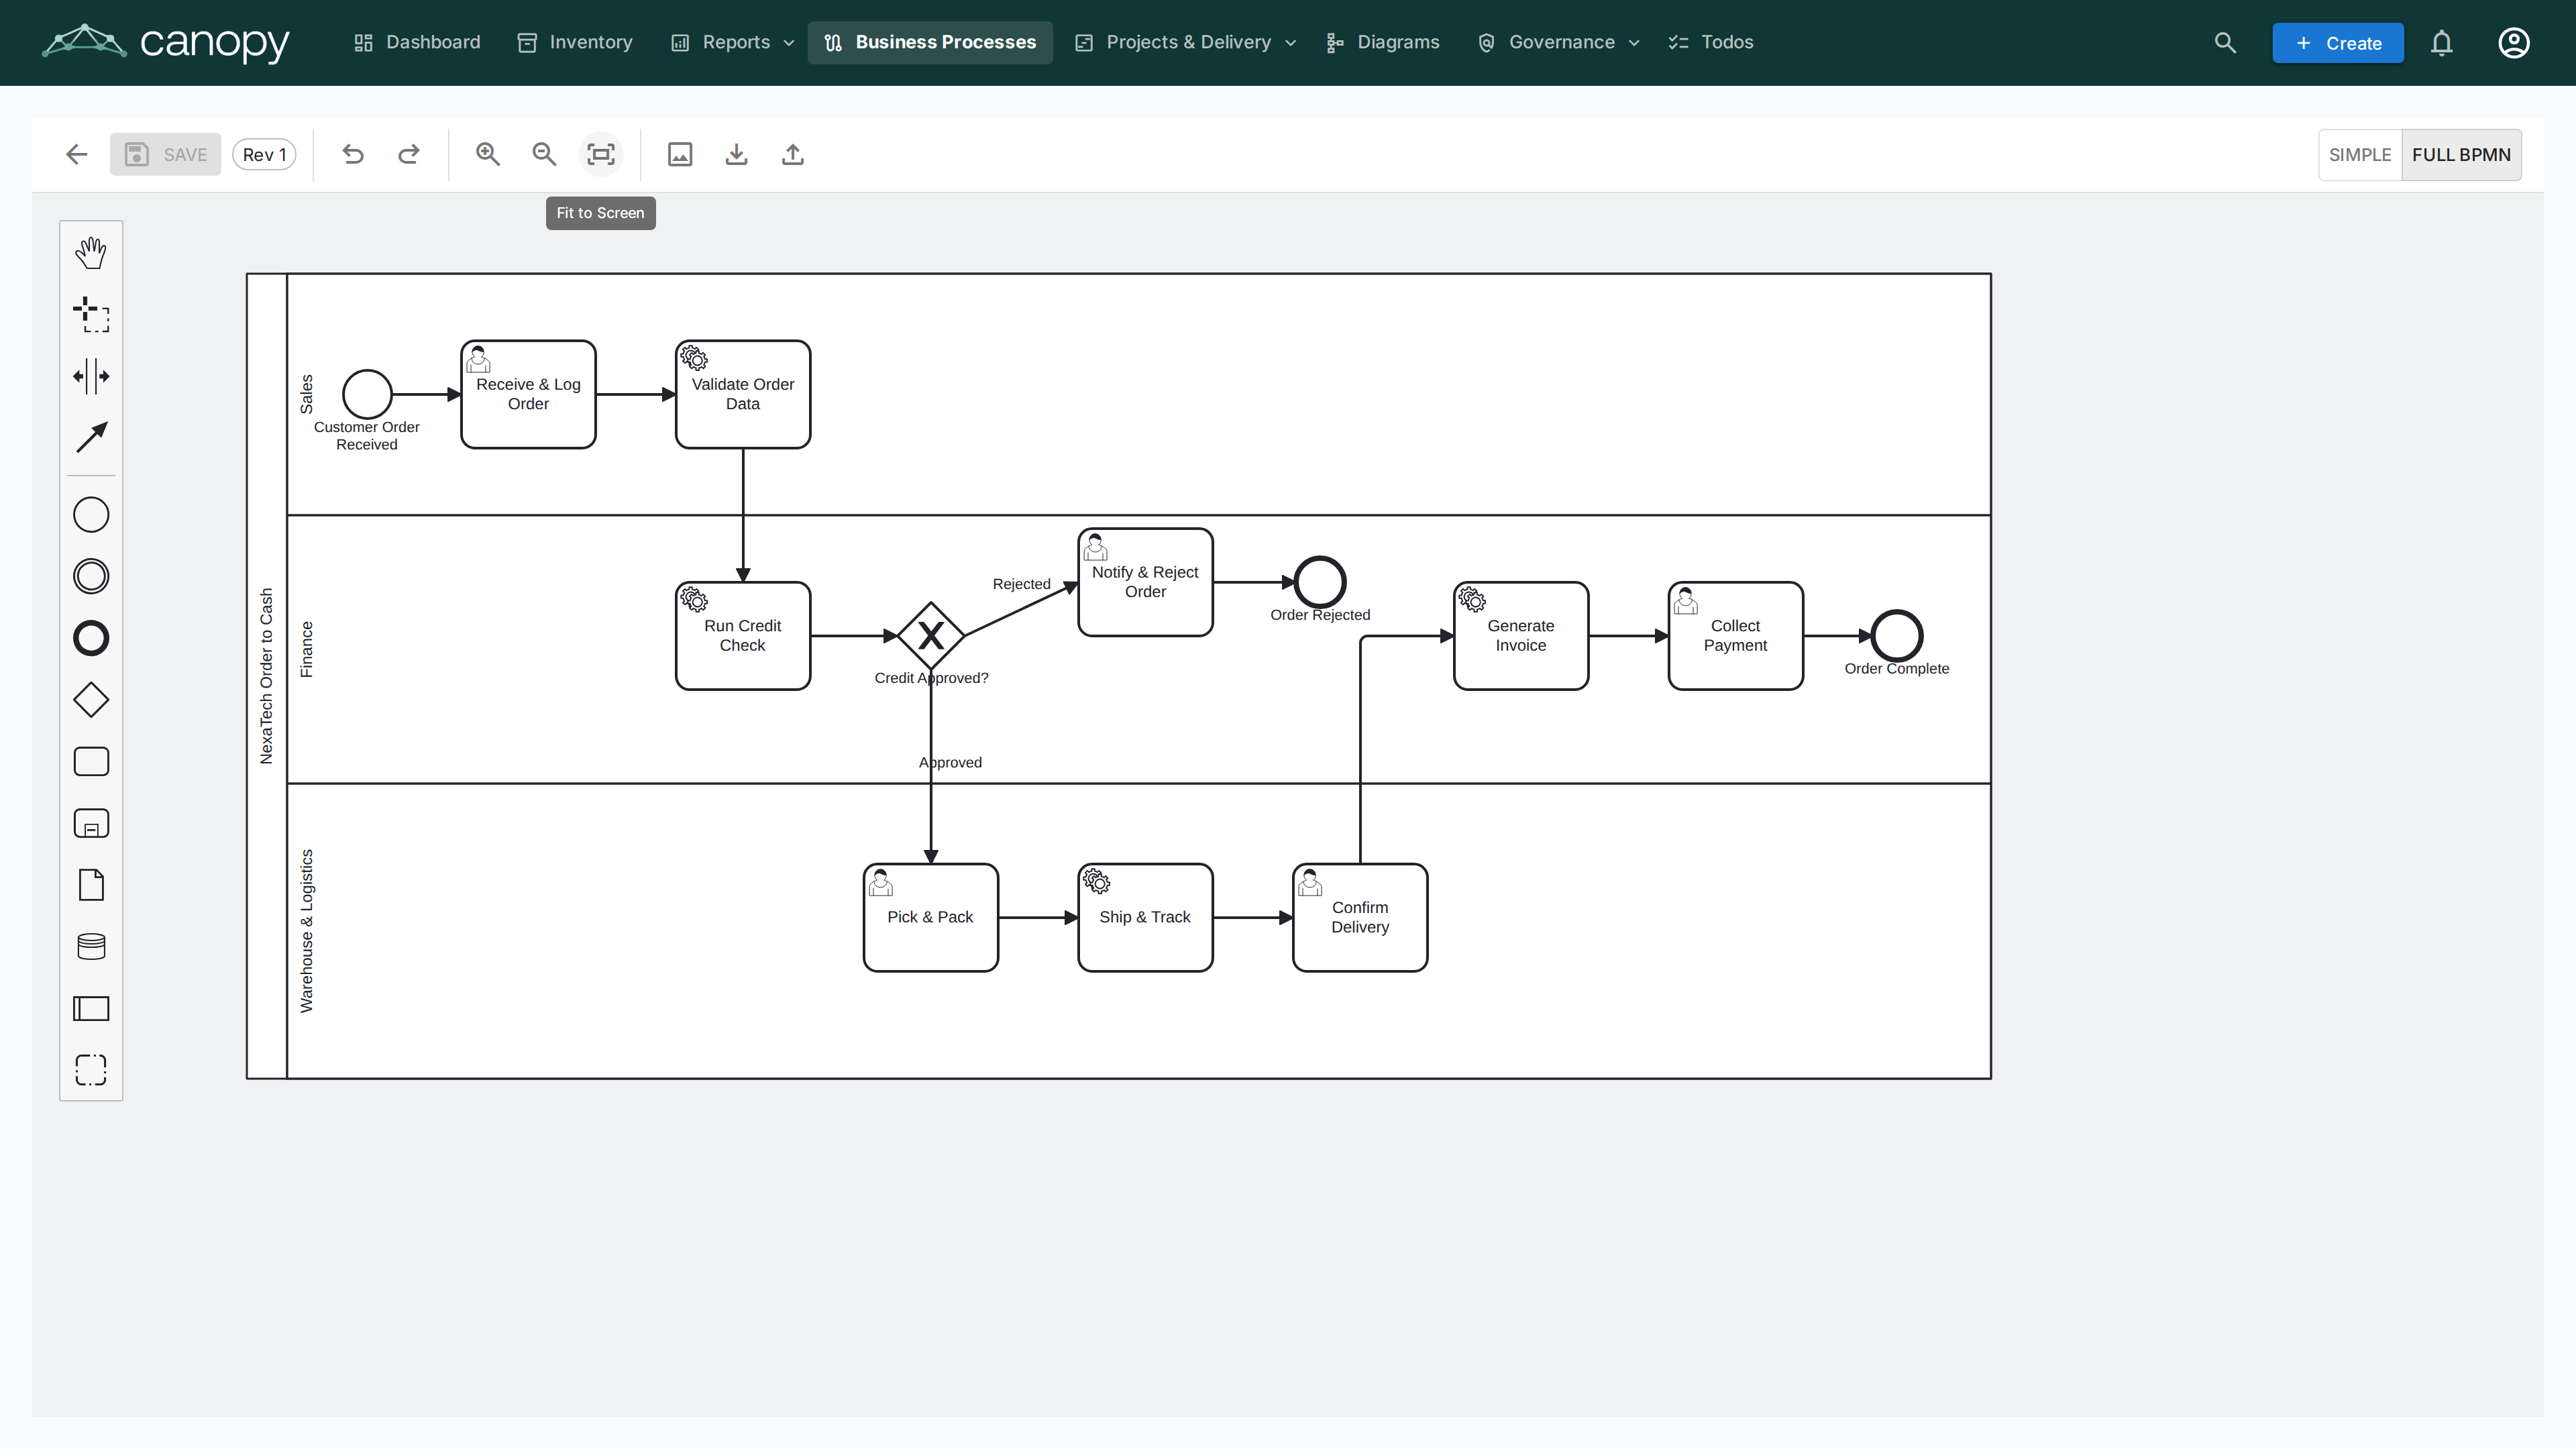Click the canopy logo
Image resolution: width=2576 pixels, height=1449 pixels.
coord(166,42)
